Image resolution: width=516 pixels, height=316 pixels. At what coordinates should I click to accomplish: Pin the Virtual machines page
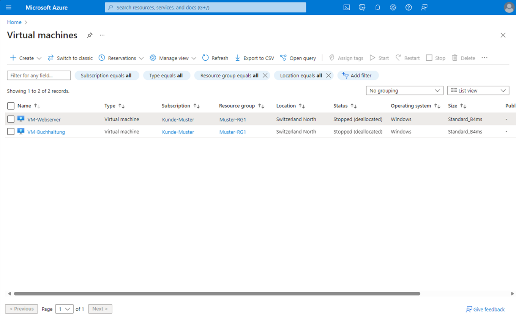[x=90, y=35]
